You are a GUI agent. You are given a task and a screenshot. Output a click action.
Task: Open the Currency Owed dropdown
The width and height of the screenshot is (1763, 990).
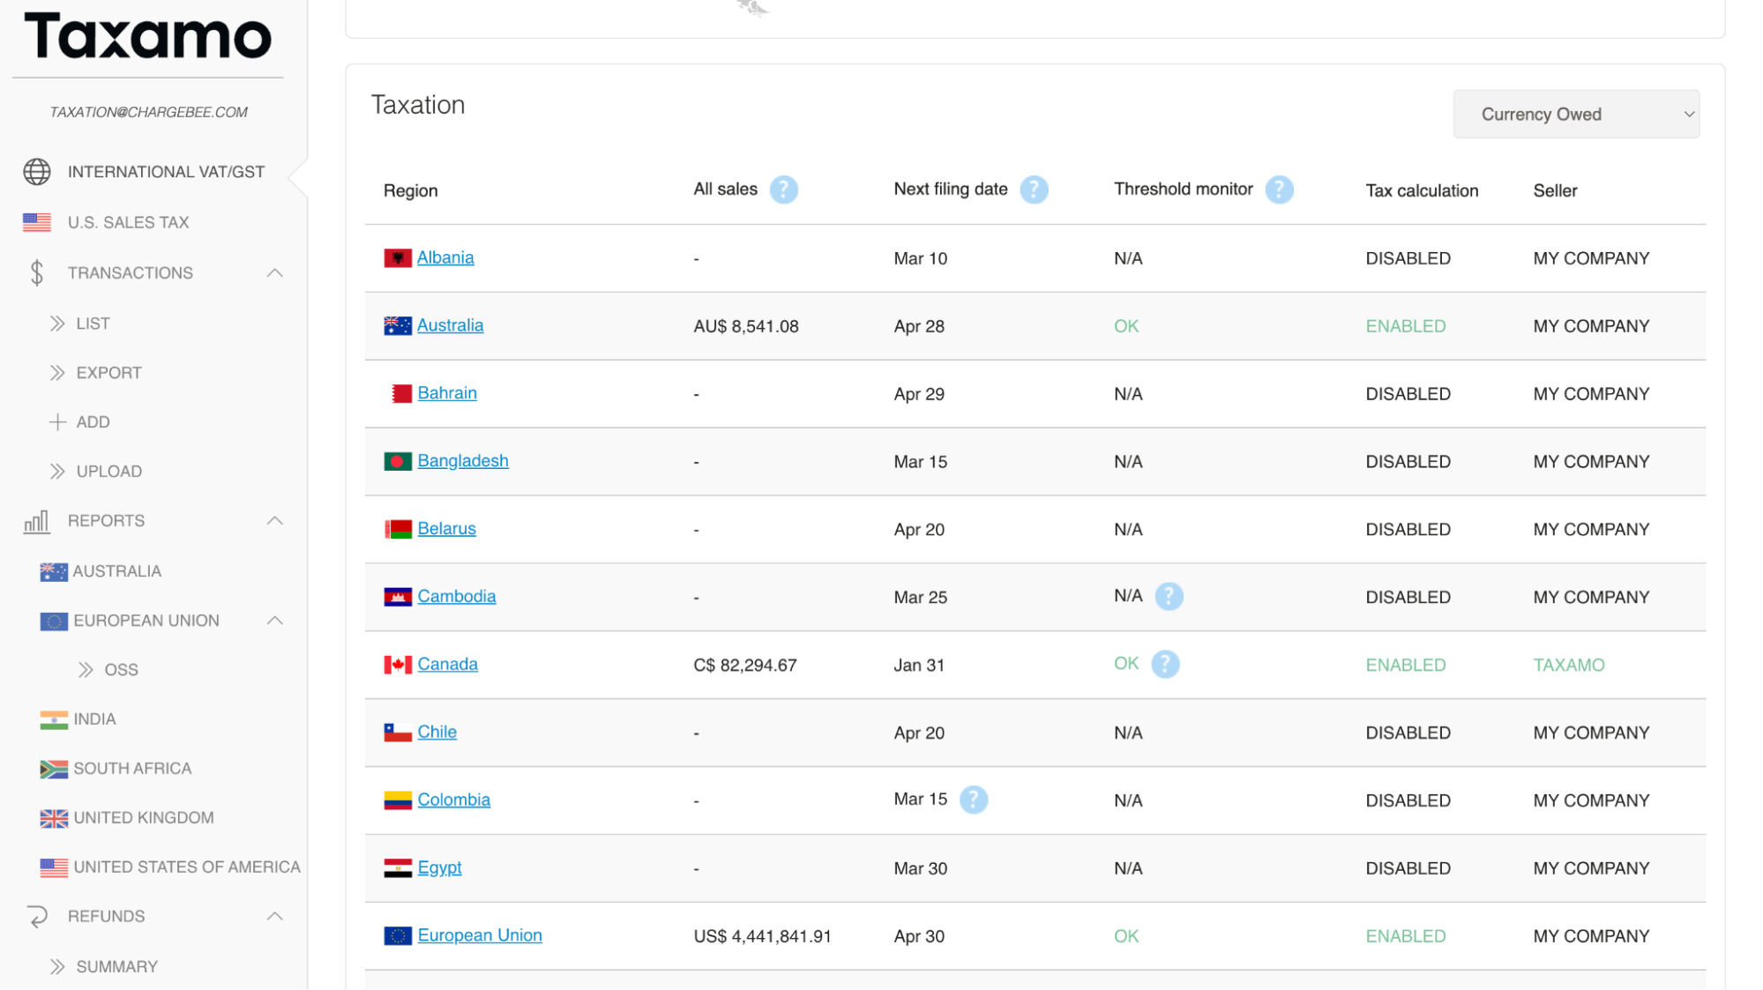1575,115
